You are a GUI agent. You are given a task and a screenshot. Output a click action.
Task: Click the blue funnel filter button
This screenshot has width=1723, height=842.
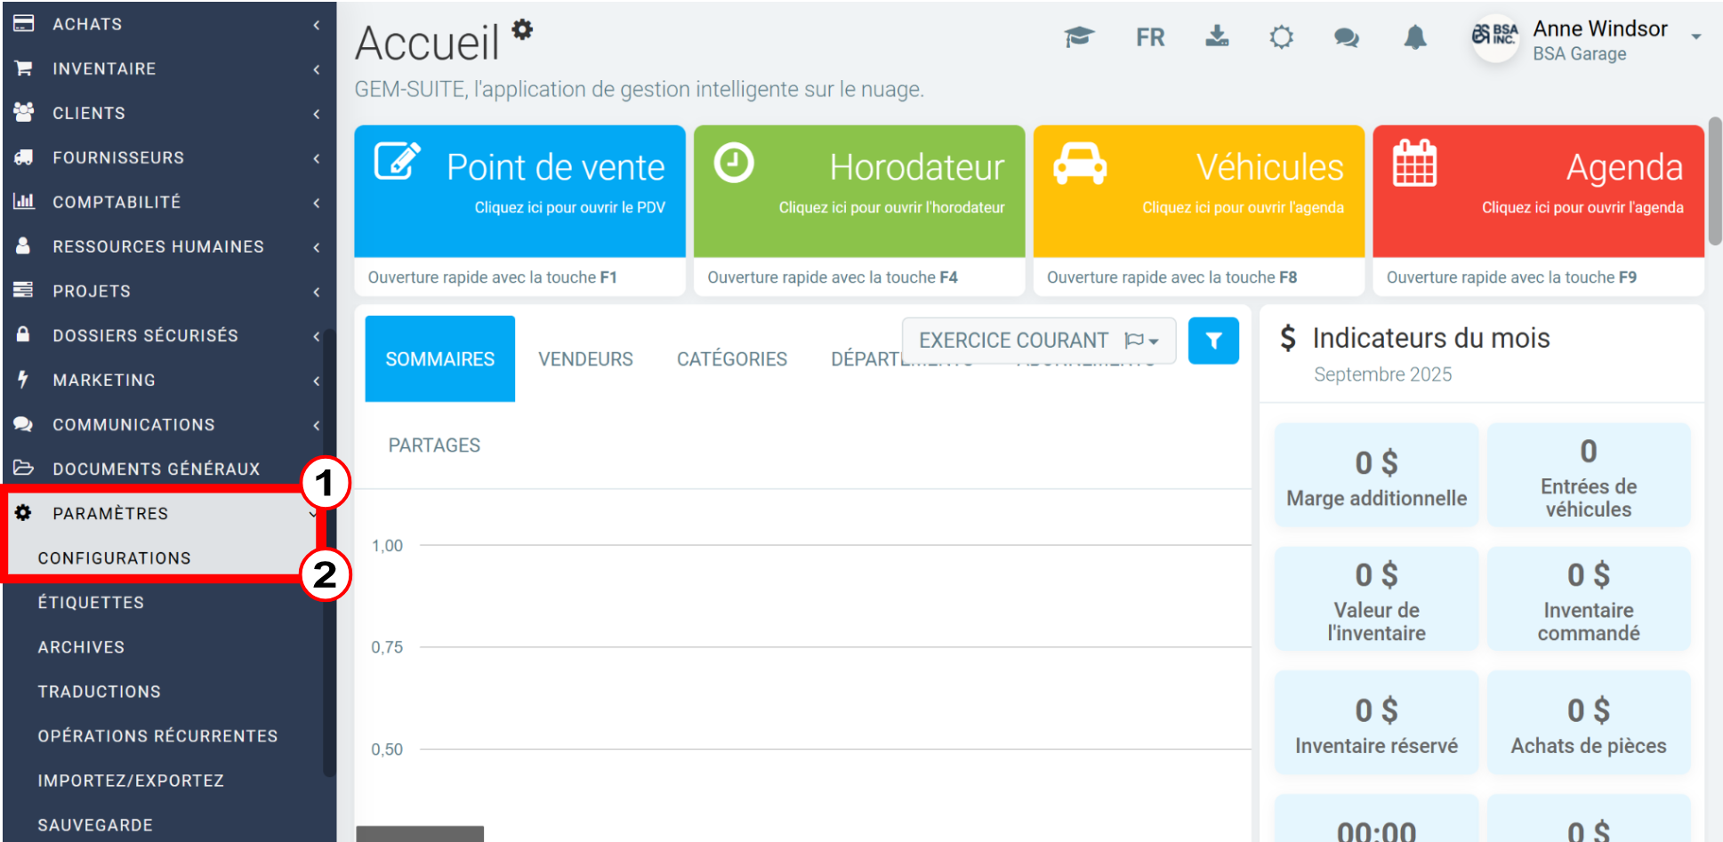click(x=1213, y=341)
